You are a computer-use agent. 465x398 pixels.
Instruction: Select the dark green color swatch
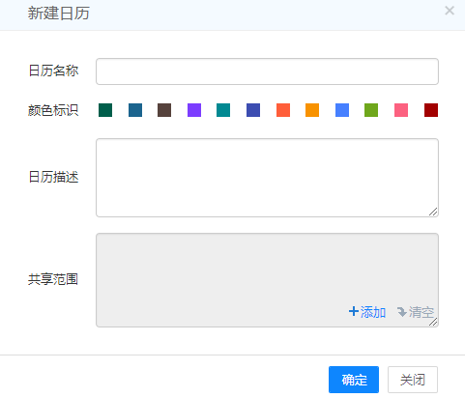105,110
